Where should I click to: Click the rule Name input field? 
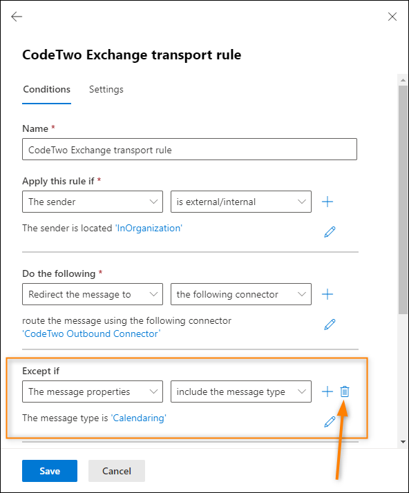pyautogui.click(x=189, y=149)
